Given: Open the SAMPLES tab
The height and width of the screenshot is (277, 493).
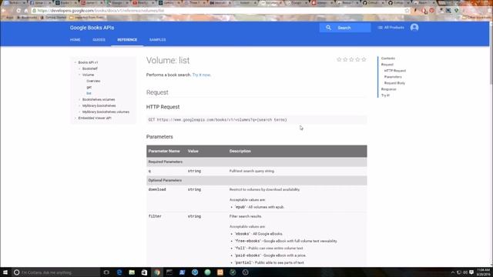Looking at the screenshot, I should [x=157, y=40].
